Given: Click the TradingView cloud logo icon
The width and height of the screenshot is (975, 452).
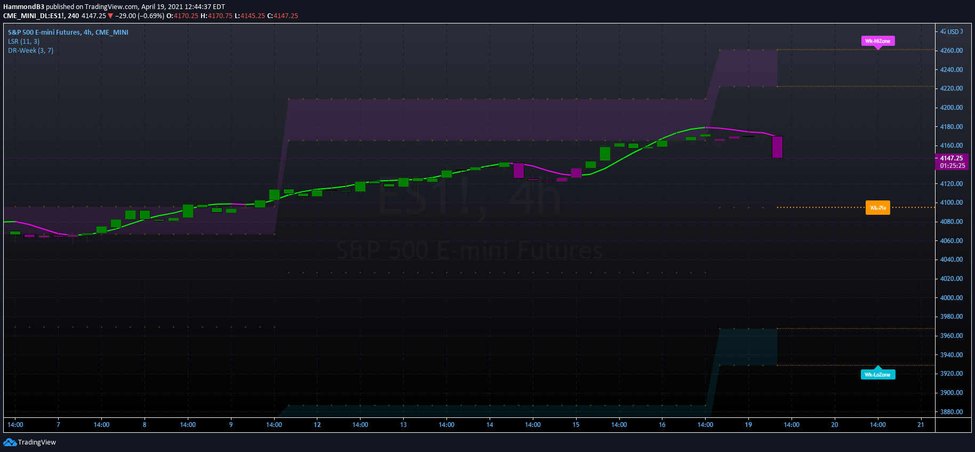Looking at the screenshot, I should 10,442.
